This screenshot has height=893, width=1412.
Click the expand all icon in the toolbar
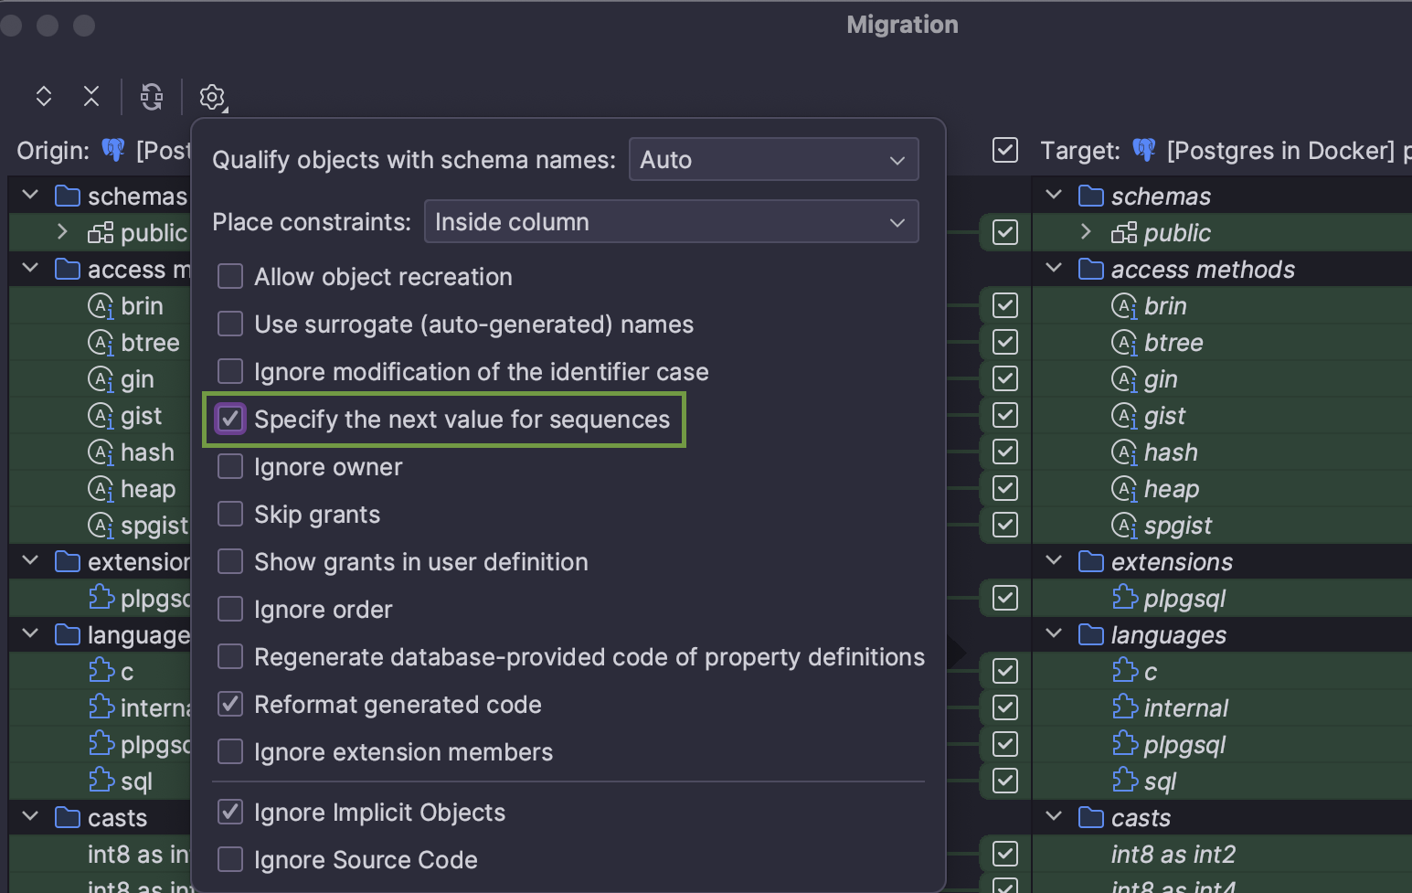click(x=43, y=96)
